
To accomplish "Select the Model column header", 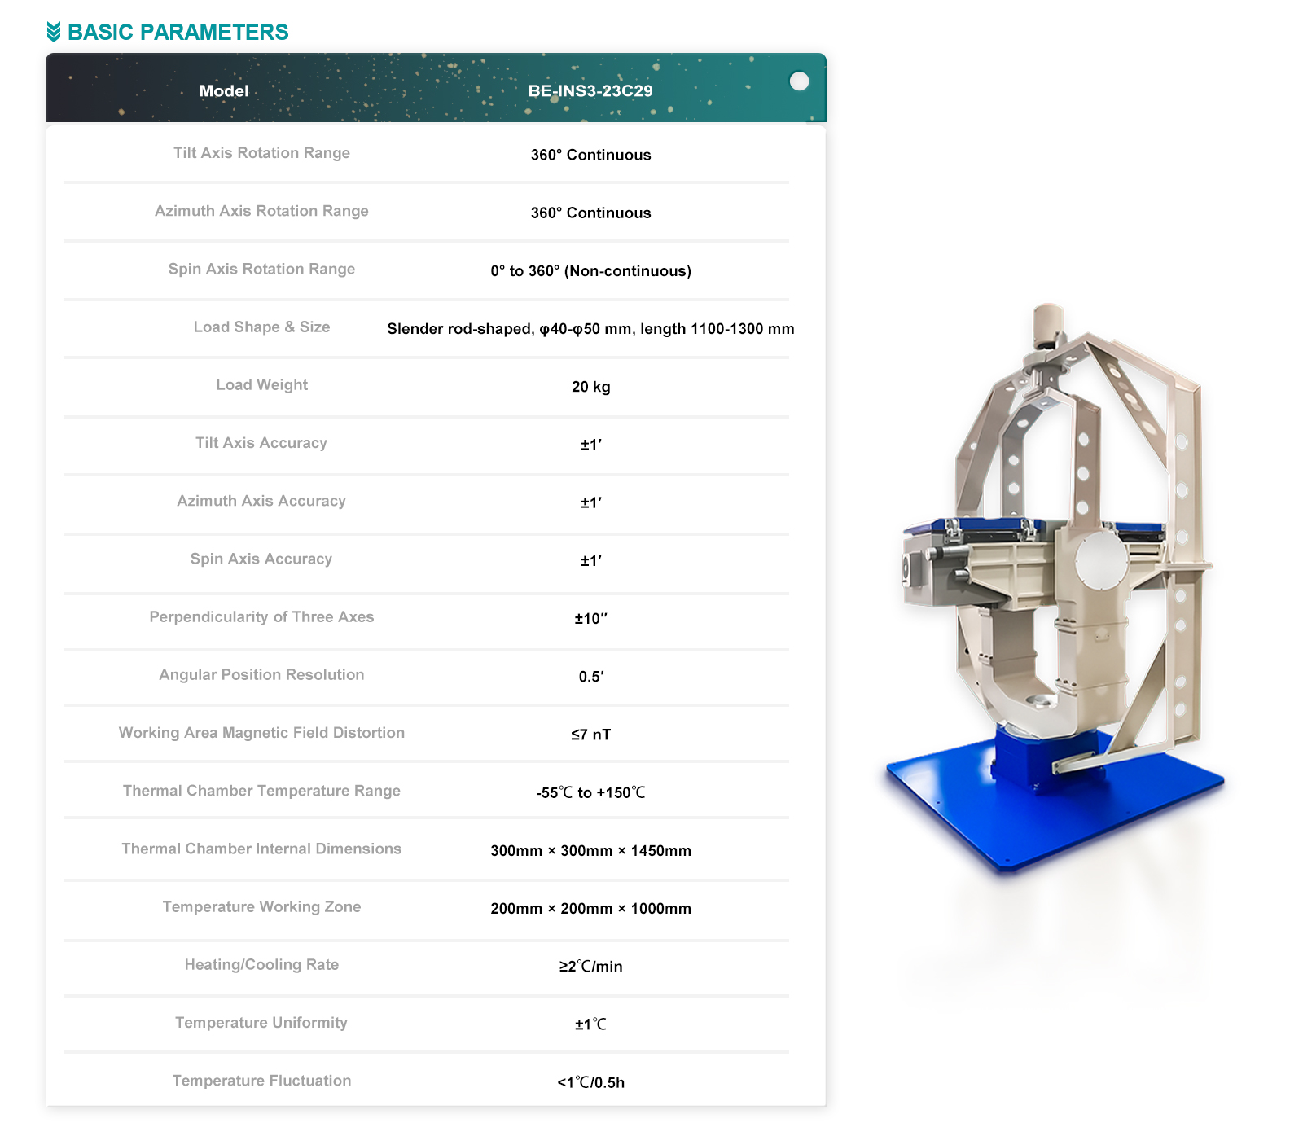I will (224, 91).
